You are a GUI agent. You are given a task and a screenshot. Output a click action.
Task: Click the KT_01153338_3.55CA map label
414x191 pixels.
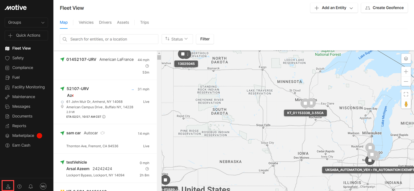click(305, 113)
